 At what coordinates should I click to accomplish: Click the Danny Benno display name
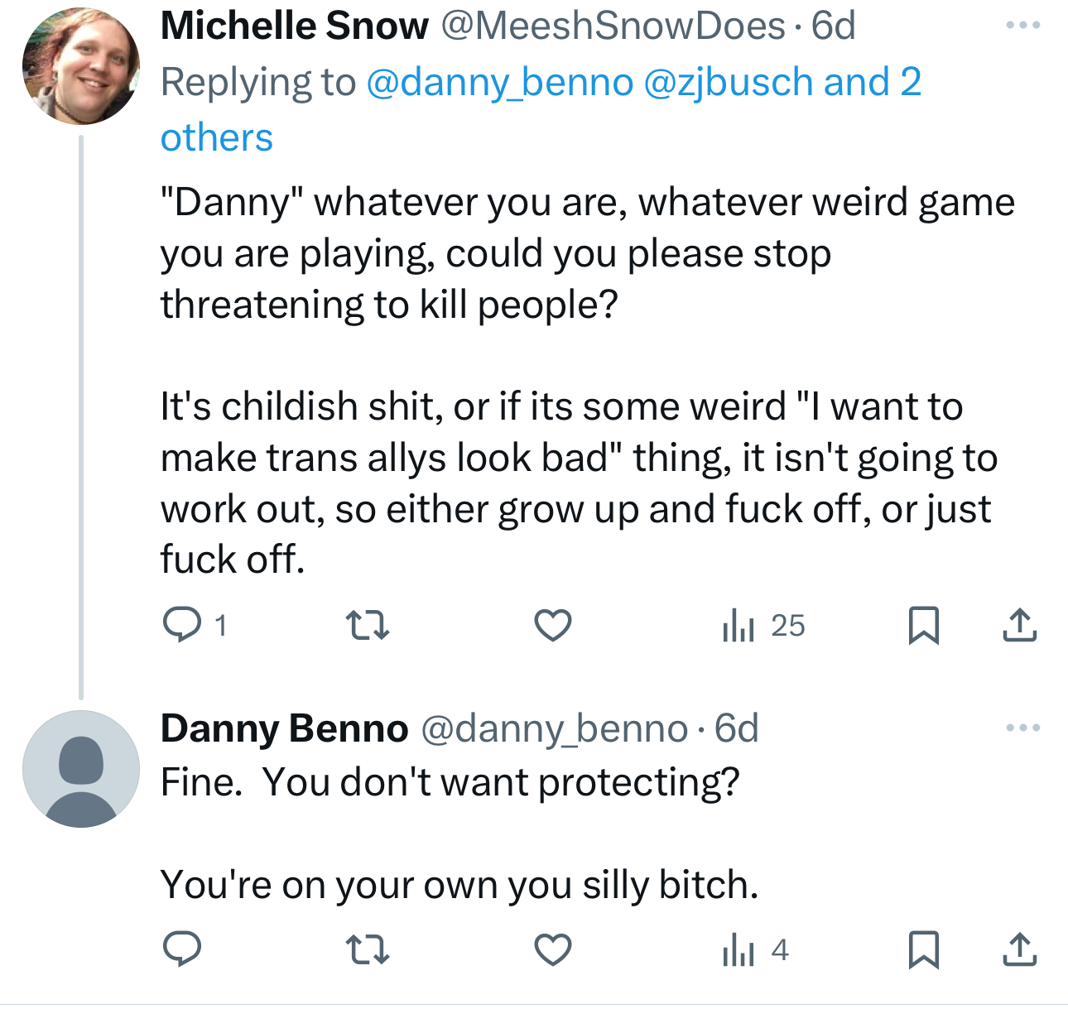[x=284, y=728]
